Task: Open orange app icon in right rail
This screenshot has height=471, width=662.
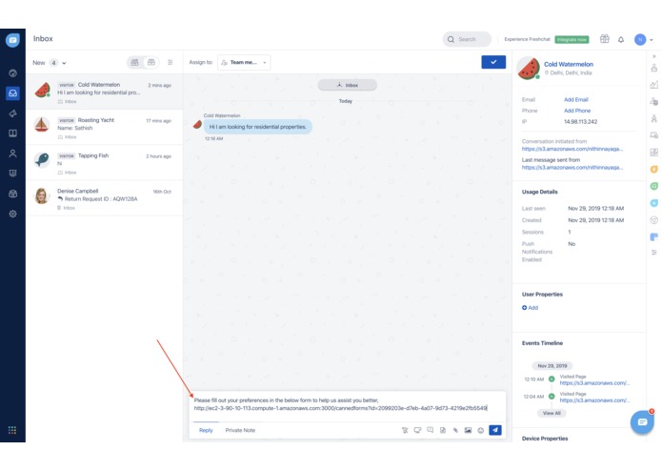Action: point(654,170)
